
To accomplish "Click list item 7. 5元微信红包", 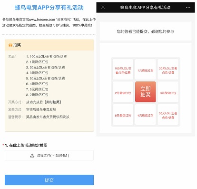I will coord(37,89).
